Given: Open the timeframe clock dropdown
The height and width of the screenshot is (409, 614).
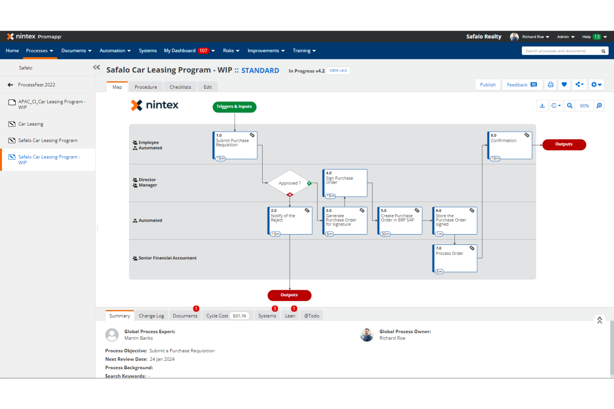Looking at the screenshot, I should coord(556,106).
